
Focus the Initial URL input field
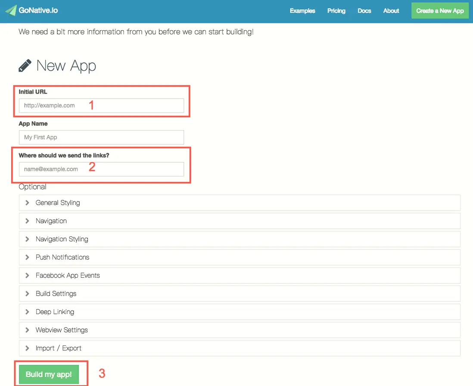101,106
